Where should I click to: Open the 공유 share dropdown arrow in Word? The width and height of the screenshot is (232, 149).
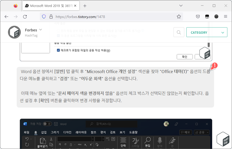tap(207, 132)
